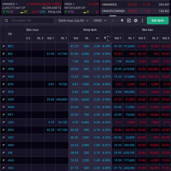Screen dimensions: 171x171
Task: Click the pin icon beside PET
Action: click(x=3, y=115)
